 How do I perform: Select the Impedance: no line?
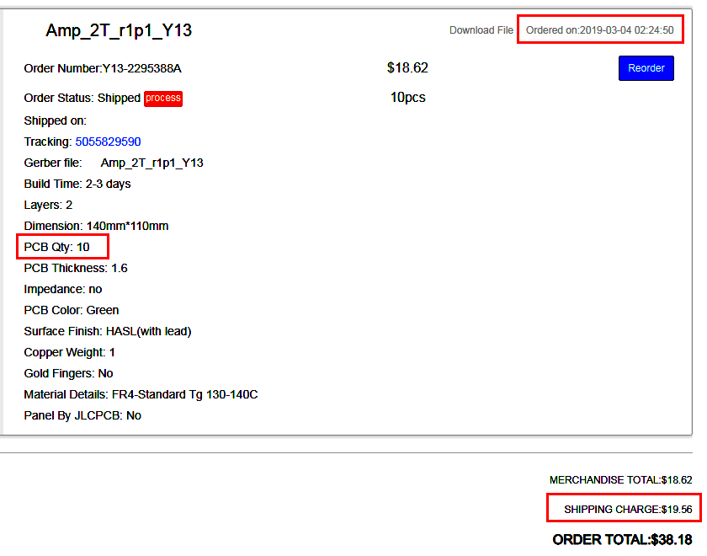[62, 289]
